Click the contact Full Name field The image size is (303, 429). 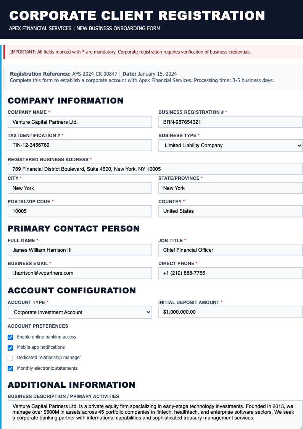point(80,250)
